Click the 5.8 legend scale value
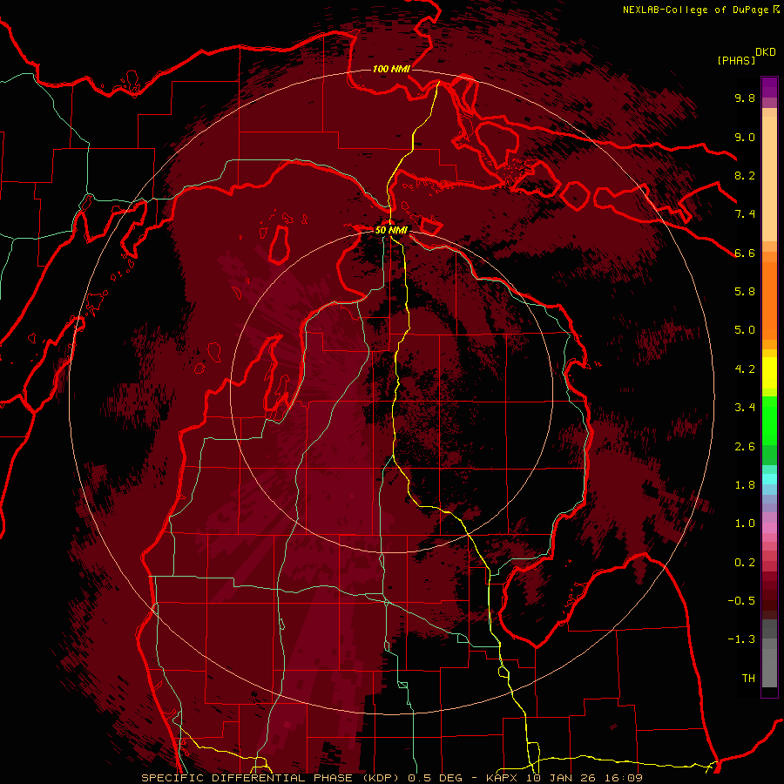Viewport: 784px width, 784px height. [x=745, y=292]
